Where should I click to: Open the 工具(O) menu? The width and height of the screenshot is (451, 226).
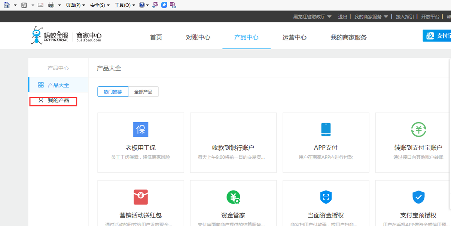pos(125,5)
